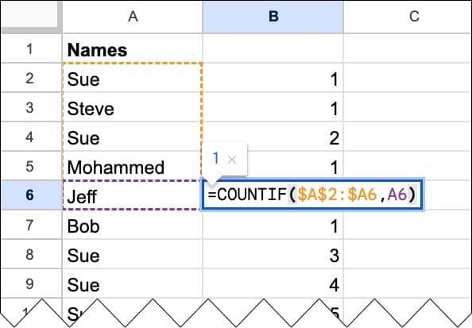Select cell B4 showing 2

pyautogui.click(x=273, y=137)
